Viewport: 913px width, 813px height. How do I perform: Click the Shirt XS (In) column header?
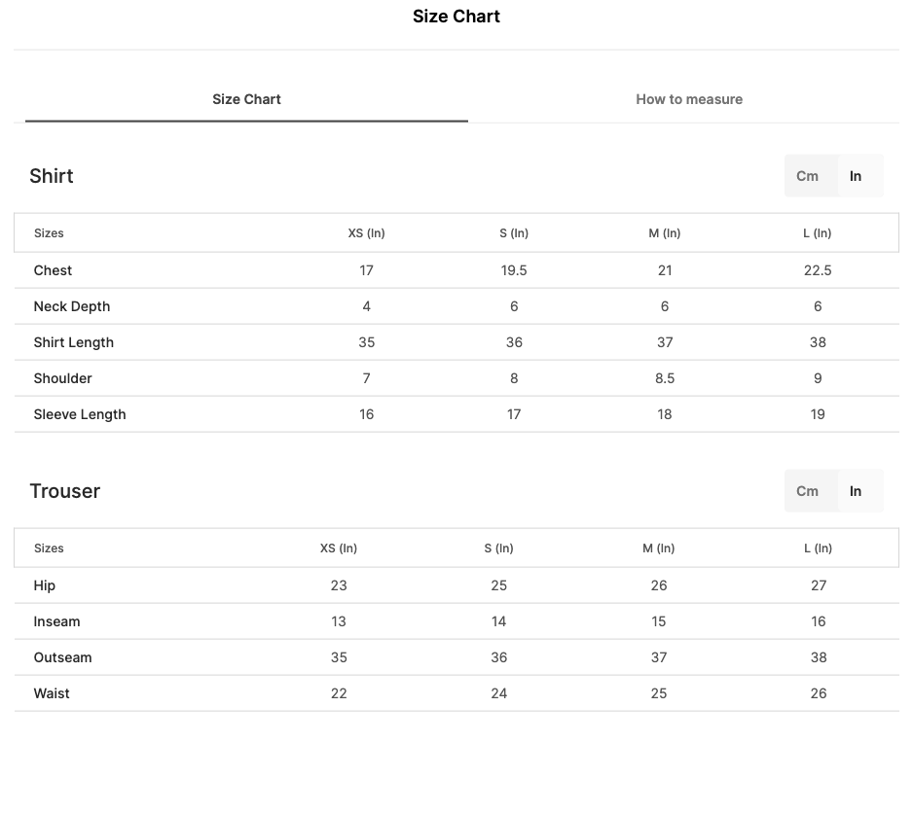tap(366, 232)
